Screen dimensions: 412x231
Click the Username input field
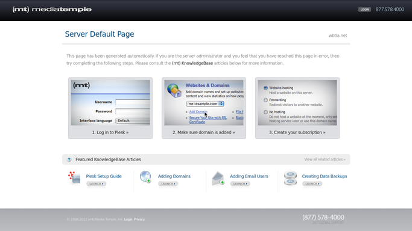pyautogui.click(x=133, y=102)
